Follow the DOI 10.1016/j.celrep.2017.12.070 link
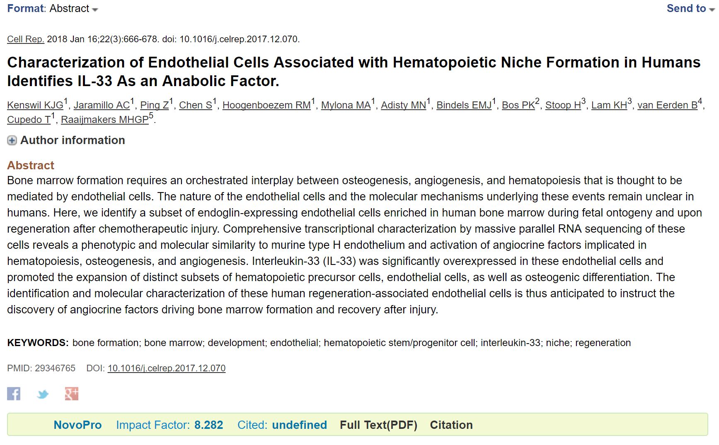 [x=167, y=368]
